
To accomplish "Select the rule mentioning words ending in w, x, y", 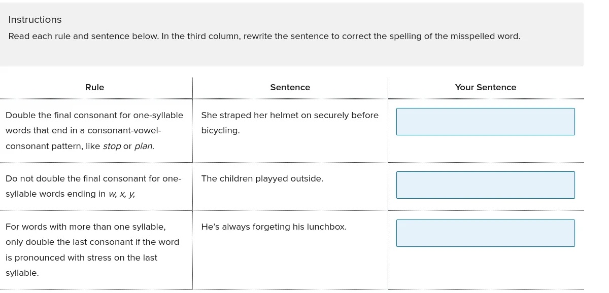I will pyautogui.click(x=94, y=186).
